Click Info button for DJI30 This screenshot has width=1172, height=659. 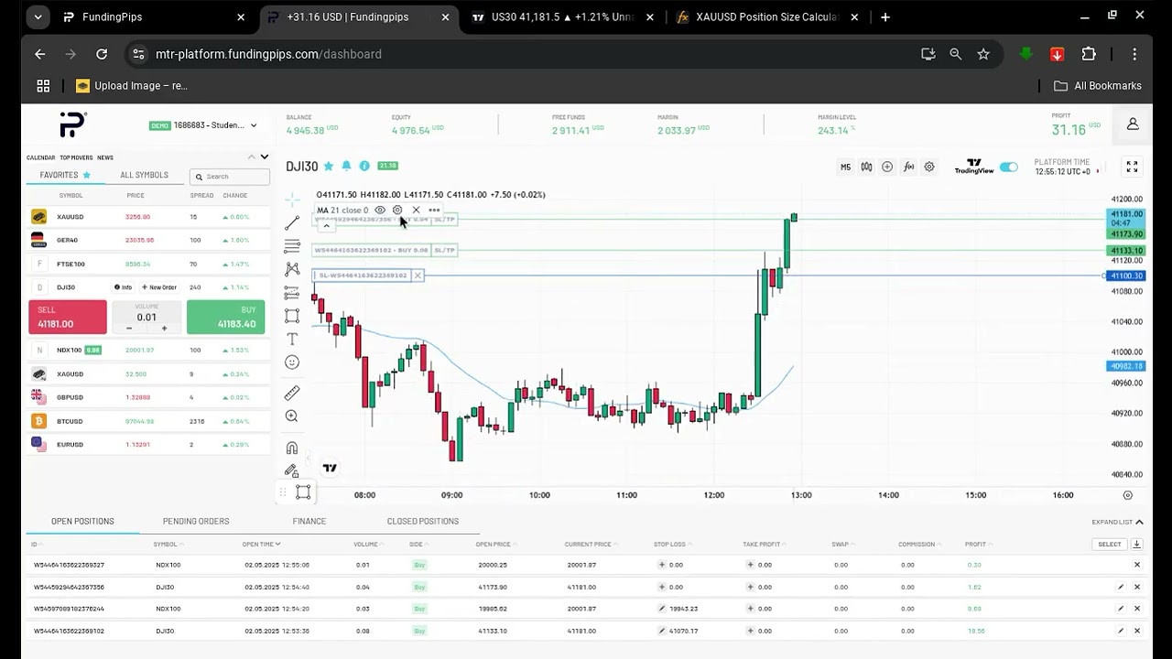[x=124, y=287]
